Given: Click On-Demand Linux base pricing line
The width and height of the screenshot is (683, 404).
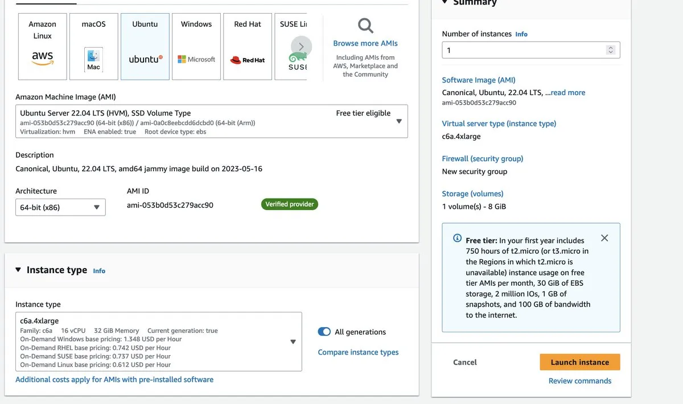Looking at the screenshot, I should (96, 365).
